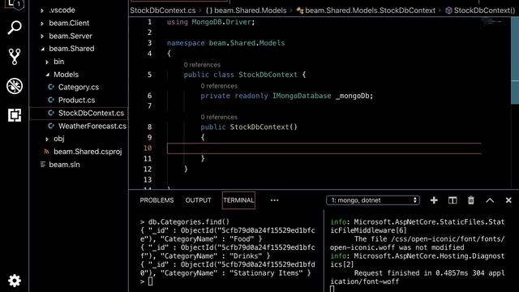Screen dimensions: 519x292
Task: Open the Debug view with bug icon
Action: tap(15, 86)
